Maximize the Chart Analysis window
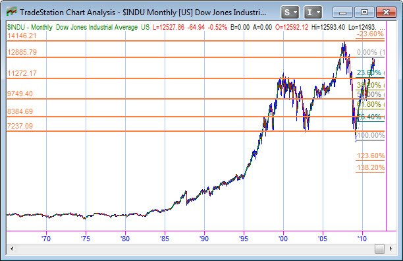The height and width of the screenshot is (261, 403). (x=364, y=13)
